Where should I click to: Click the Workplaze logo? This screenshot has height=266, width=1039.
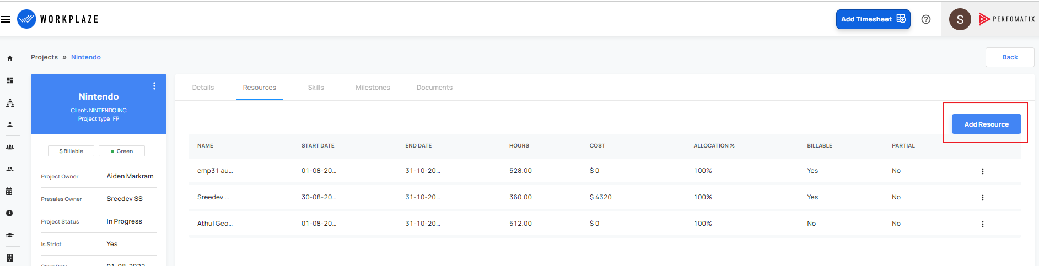pos(58,19)
